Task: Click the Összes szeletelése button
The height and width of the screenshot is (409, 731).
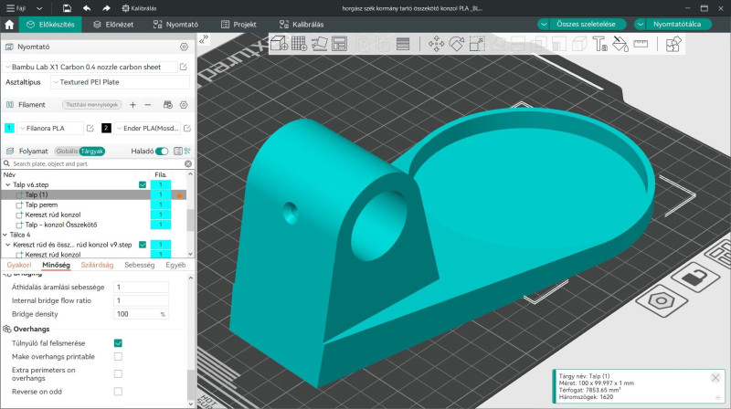Action: 586,25
